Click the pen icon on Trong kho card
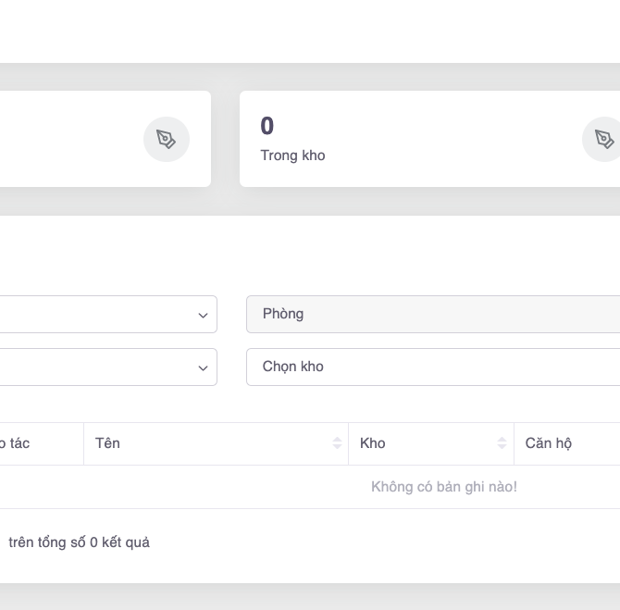This screenshot has width=620, height=610. pos(604,140)
